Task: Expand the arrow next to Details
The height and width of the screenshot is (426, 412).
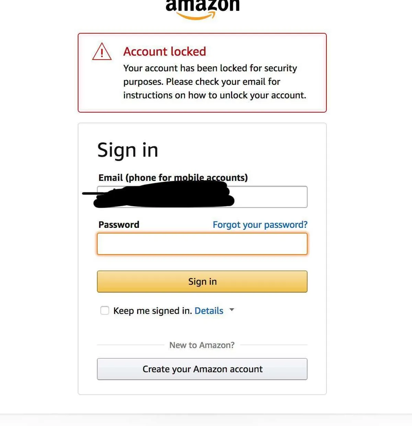Action: click(232, 310)
